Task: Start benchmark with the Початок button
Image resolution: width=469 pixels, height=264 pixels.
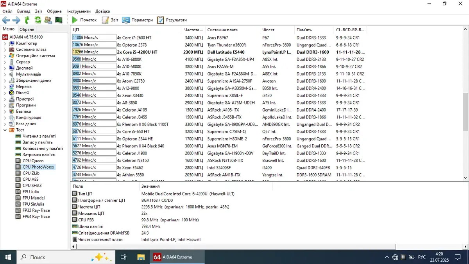Action: 84,20
